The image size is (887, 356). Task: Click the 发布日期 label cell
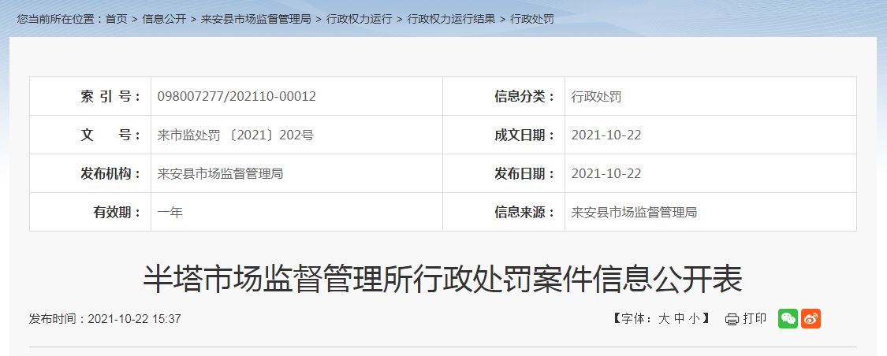click(x=504, y=173)
